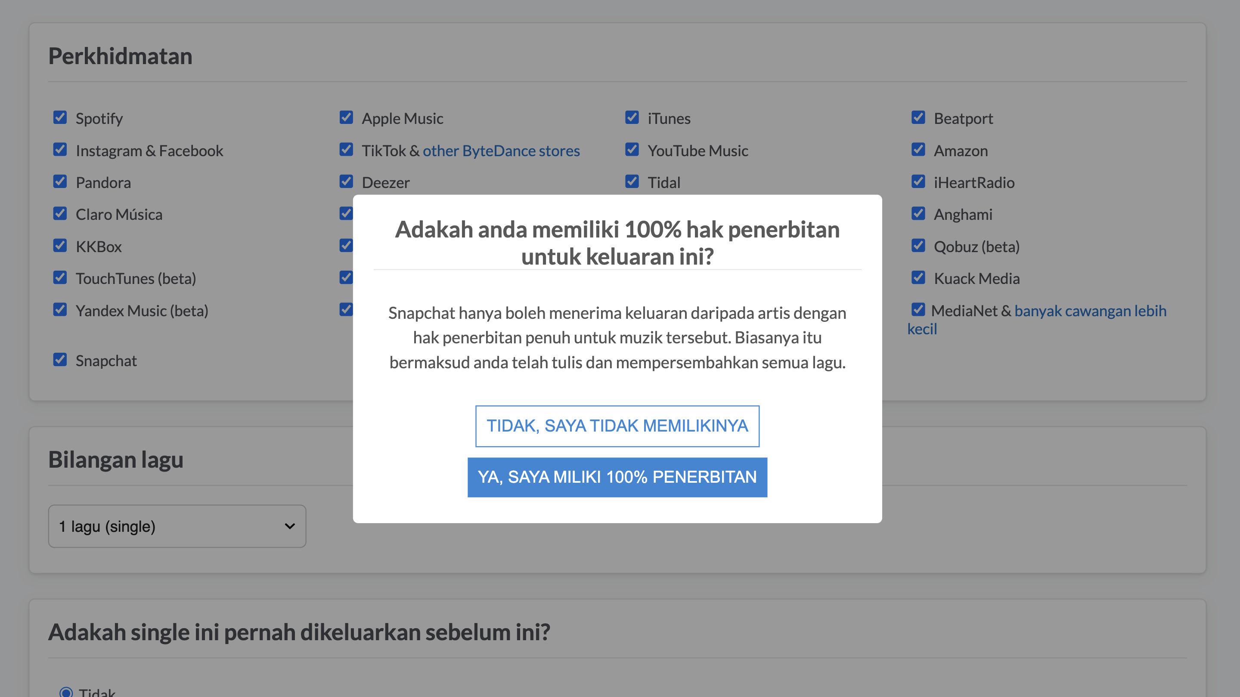Uncheck the iHeartRadio checkbox

[x=918, y=181]
